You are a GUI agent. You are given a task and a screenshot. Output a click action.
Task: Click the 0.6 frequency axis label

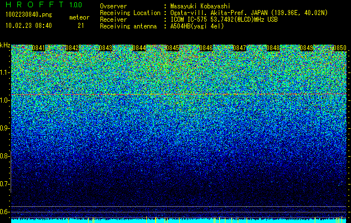(4, 212)
